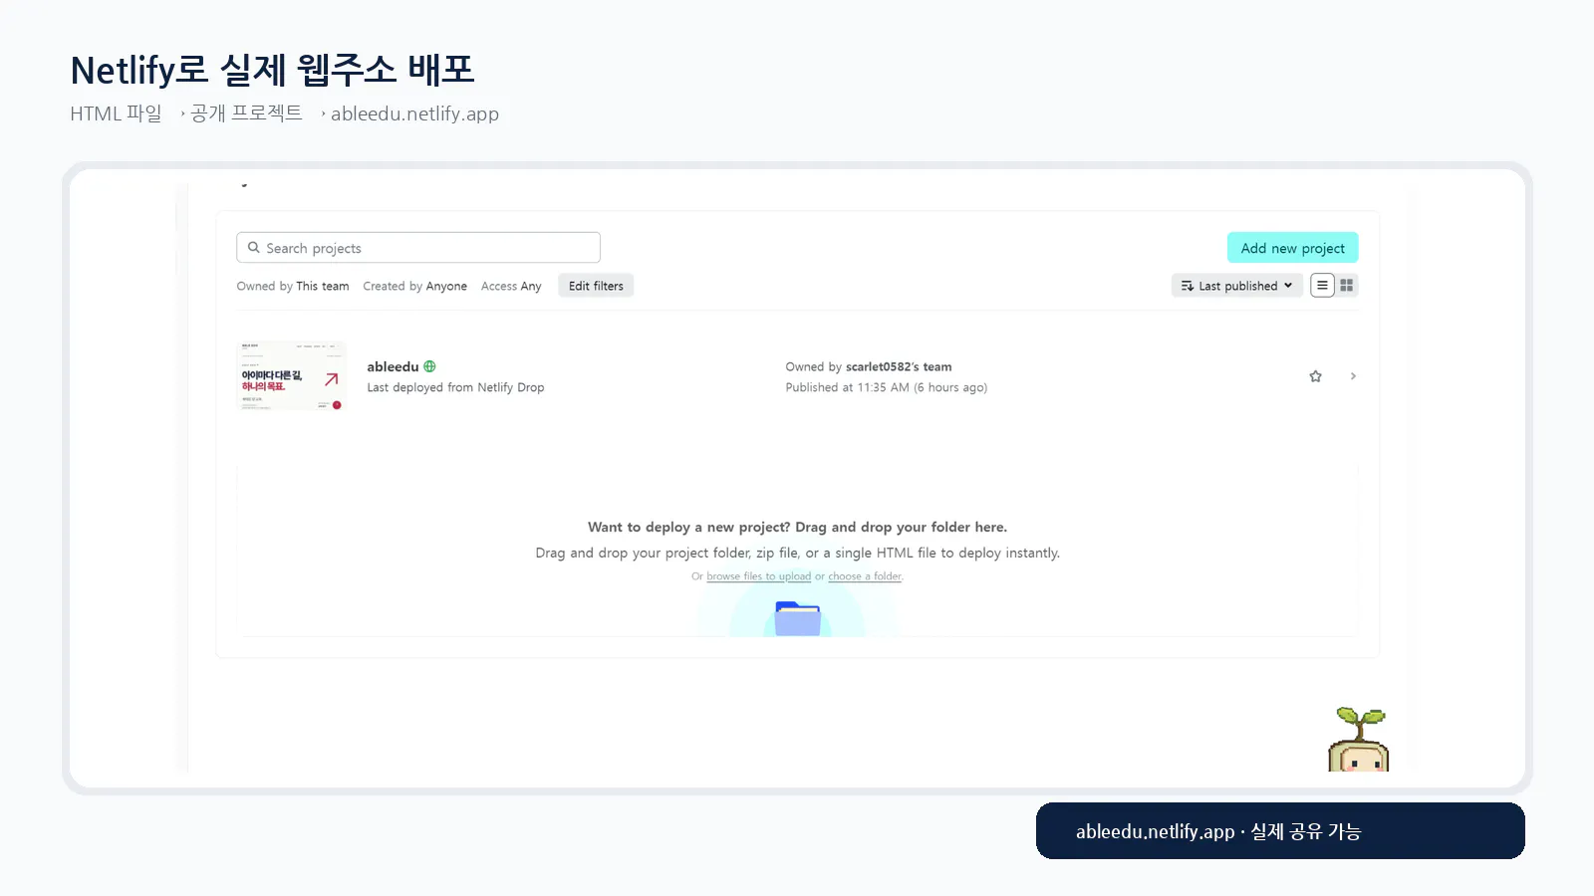1594x896 pixels.
Task: Click the Search projects input field
Action: point(418,248)
